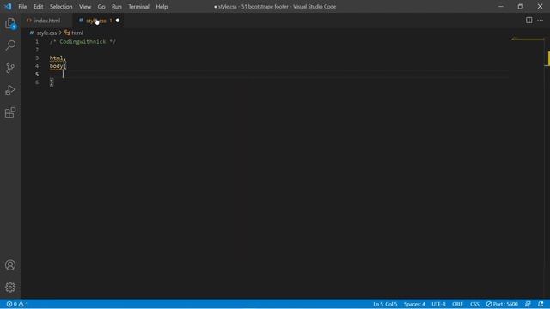
Task: Change encoding via UTF-8
Action: click(x=438, y=304)
